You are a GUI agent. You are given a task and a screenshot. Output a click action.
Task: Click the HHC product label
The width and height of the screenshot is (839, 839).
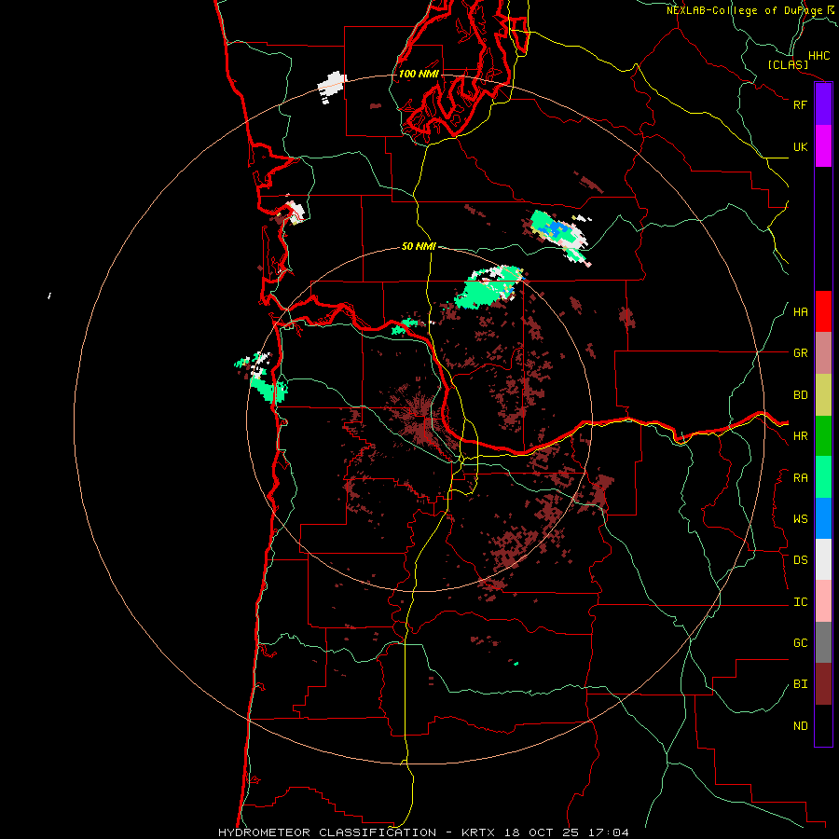819,56
